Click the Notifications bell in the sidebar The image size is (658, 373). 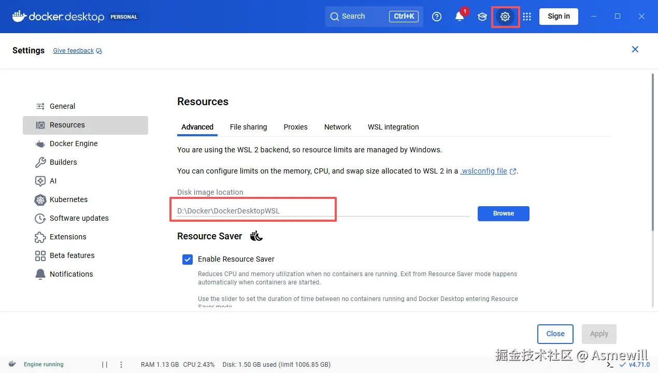pyautogui.click(x=40, y=274)
